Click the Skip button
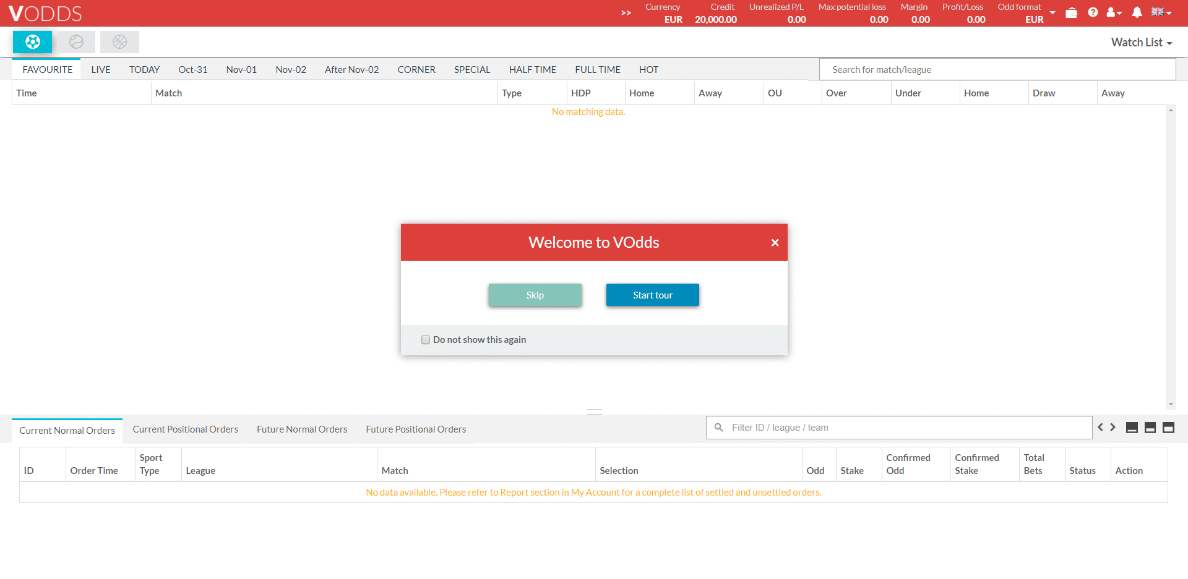This screenshot has height=579, width=1188. (535, 295)
